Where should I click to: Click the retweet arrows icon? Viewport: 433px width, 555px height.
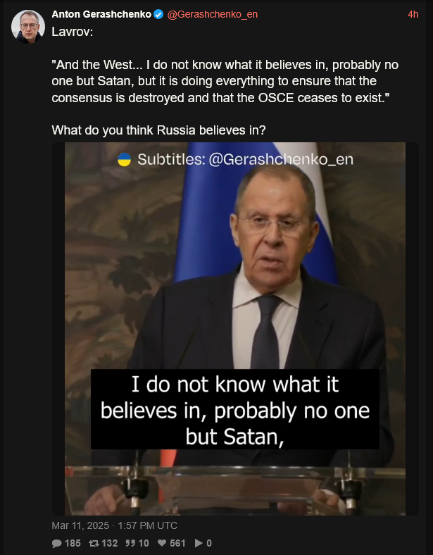94,543
